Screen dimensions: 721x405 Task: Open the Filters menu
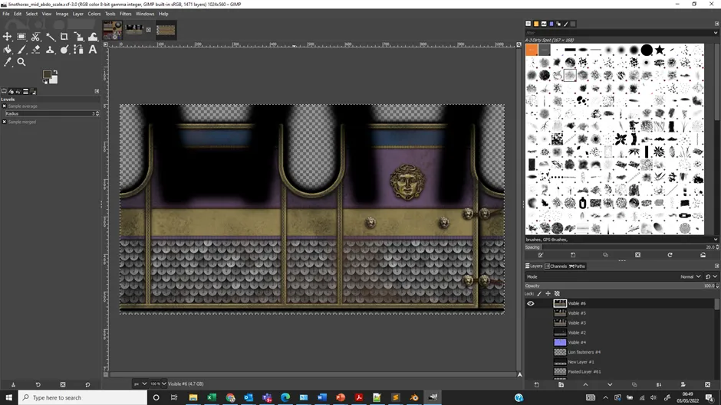click(x=126, y=14)
